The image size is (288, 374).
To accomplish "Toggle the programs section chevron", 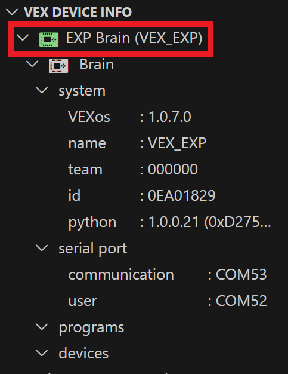I will coord(42,327).
